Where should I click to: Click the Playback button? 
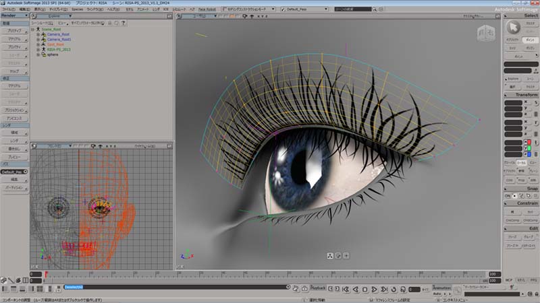[x=317, y=288]
